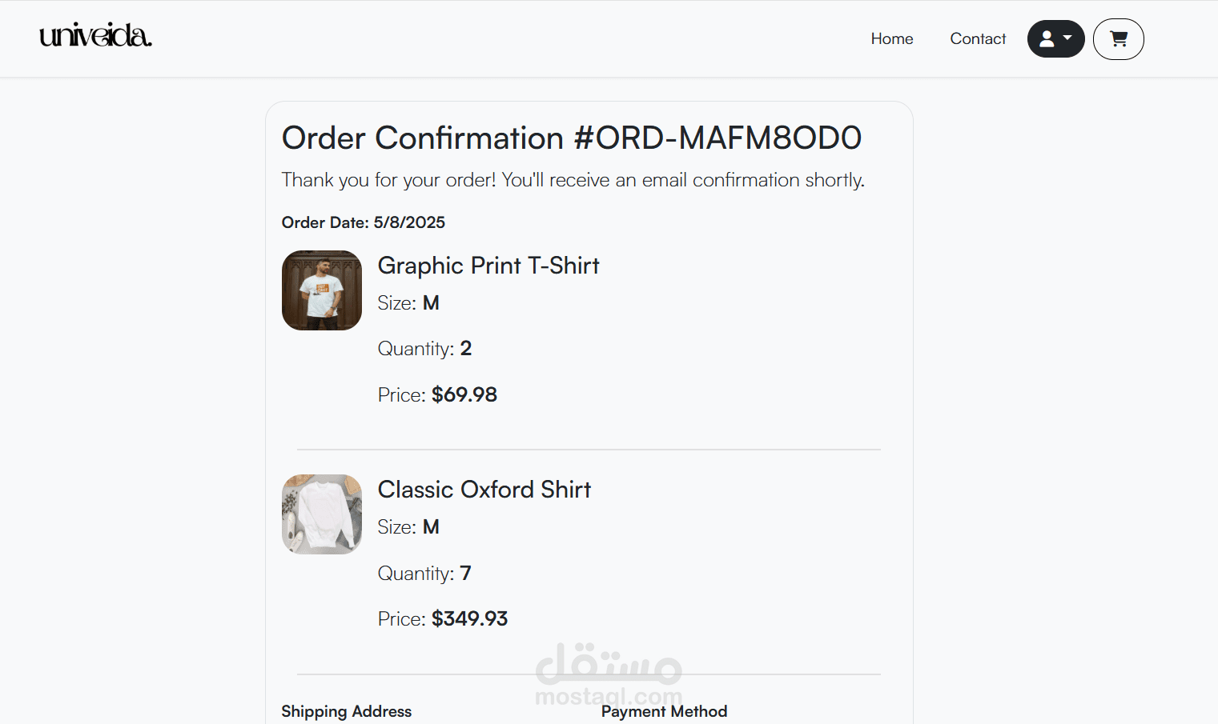Click the Classic Oxford Shirt thumbnail
Screen dimensions: 1218x724
click(322, 514)
